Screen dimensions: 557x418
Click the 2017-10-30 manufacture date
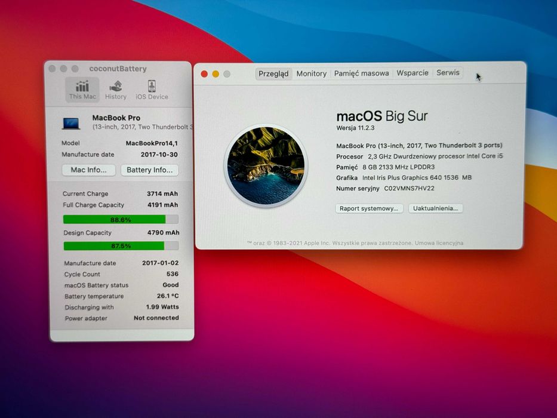point(159,155)
